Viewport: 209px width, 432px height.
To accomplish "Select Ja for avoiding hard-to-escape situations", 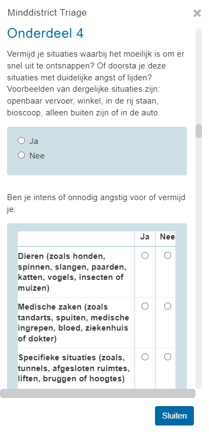I will click(x=22, y=141).
